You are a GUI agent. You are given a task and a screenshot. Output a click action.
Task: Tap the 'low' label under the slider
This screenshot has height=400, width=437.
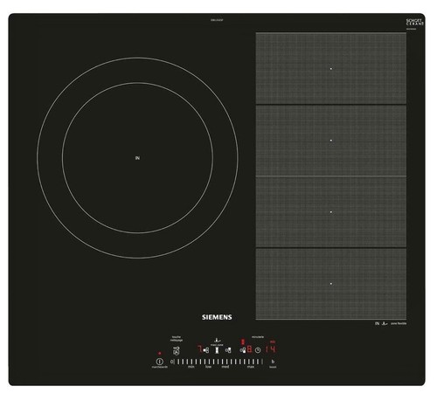tap(208, 367)
